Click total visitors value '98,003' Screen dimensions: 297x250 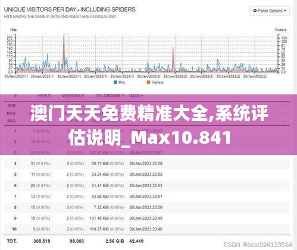(77, 241)
